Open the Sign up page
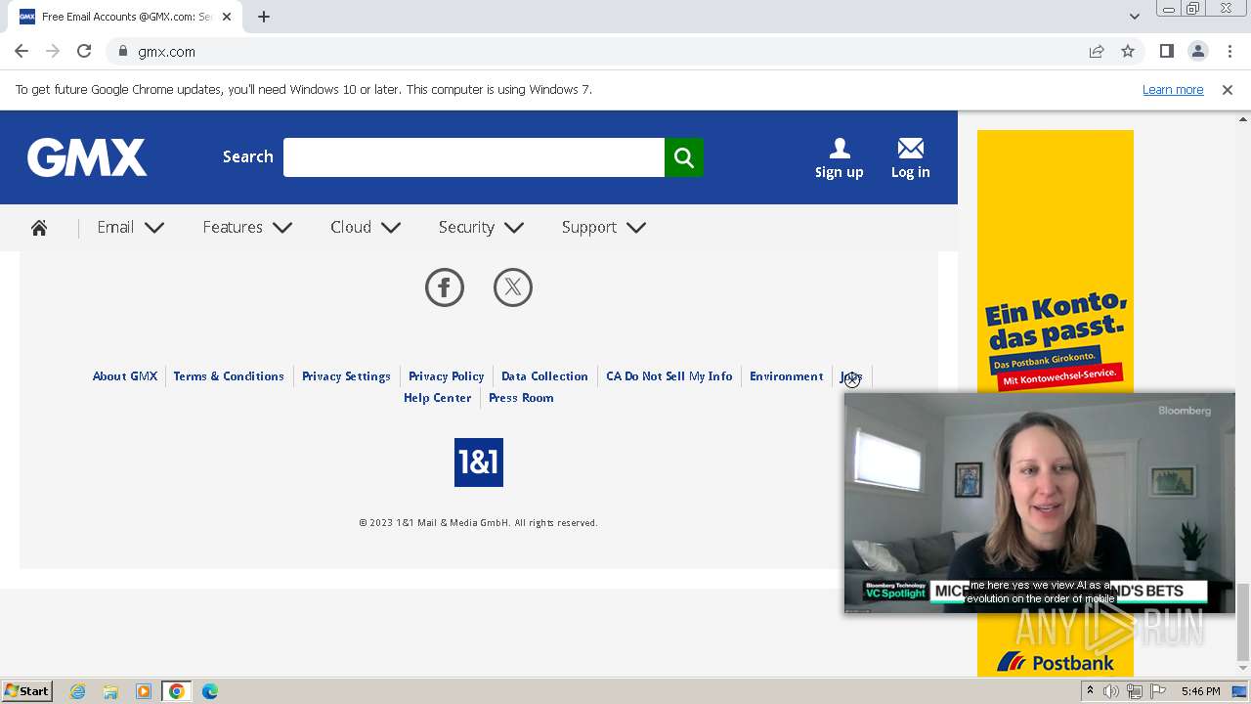Screen dimensions: 1251x704 (840, 158)
